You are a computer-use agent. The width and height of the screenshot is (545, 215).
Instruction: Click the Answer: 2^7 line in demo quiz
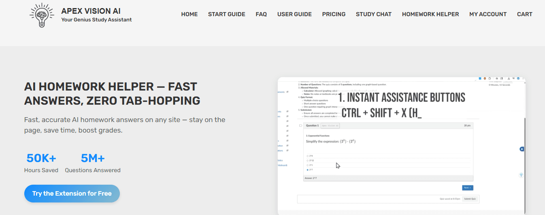click(x=311, y=178)
